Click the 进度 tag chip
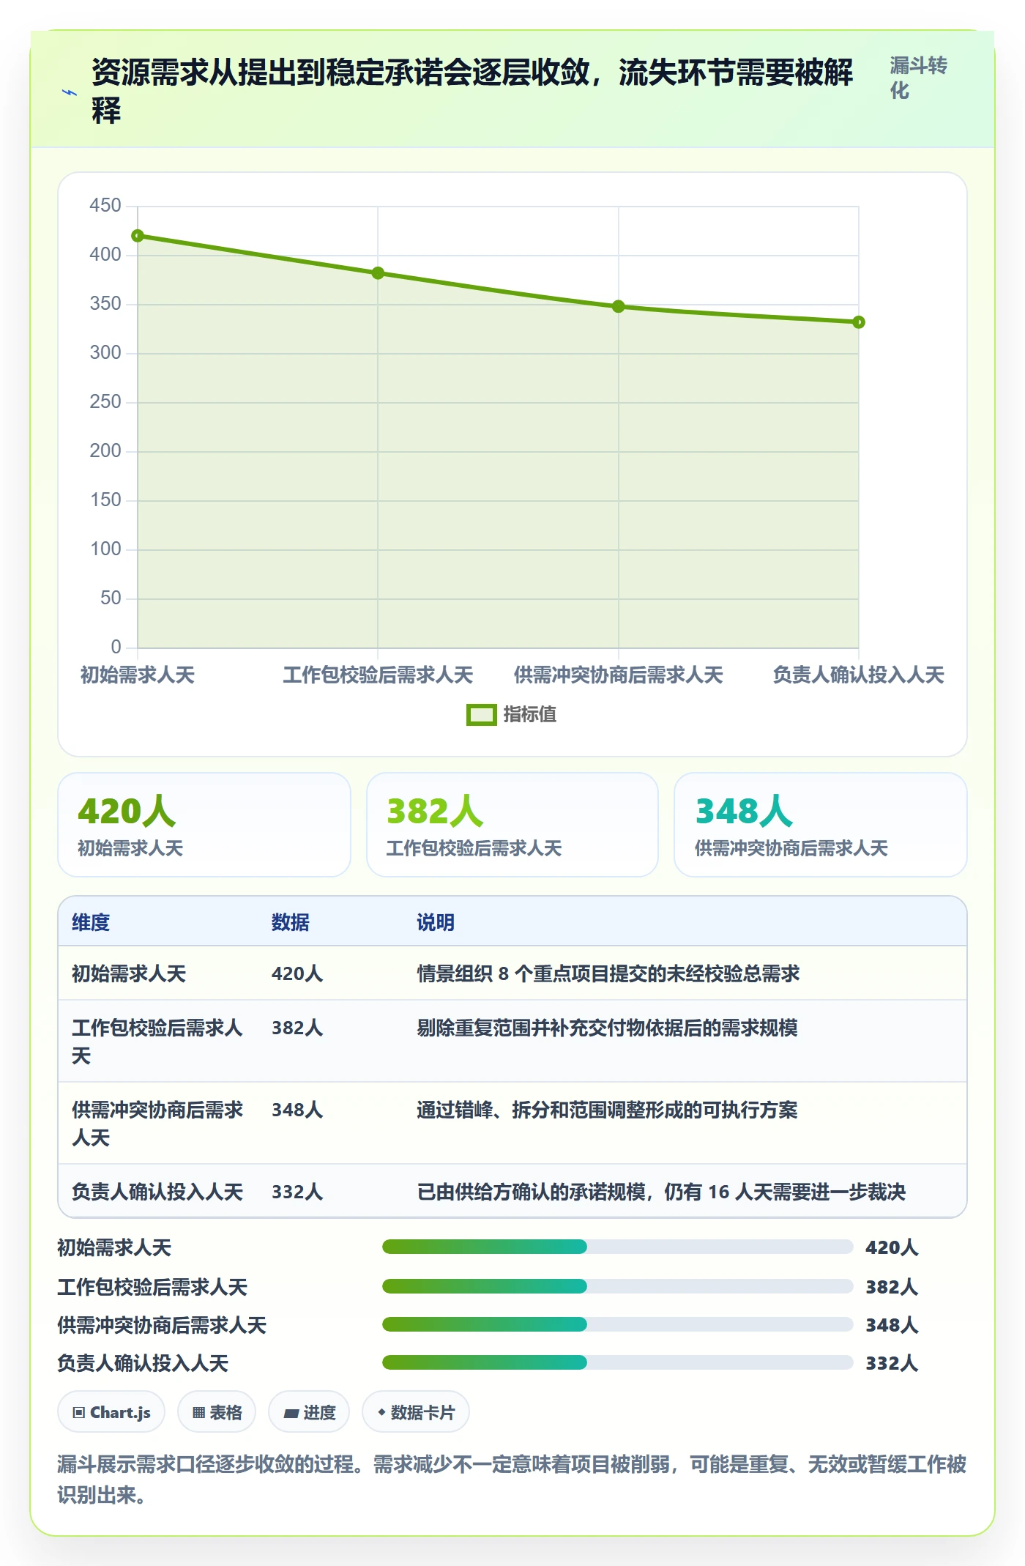The width and height of the screenshot is (1025, 1566). click(x=309, y=1412)
